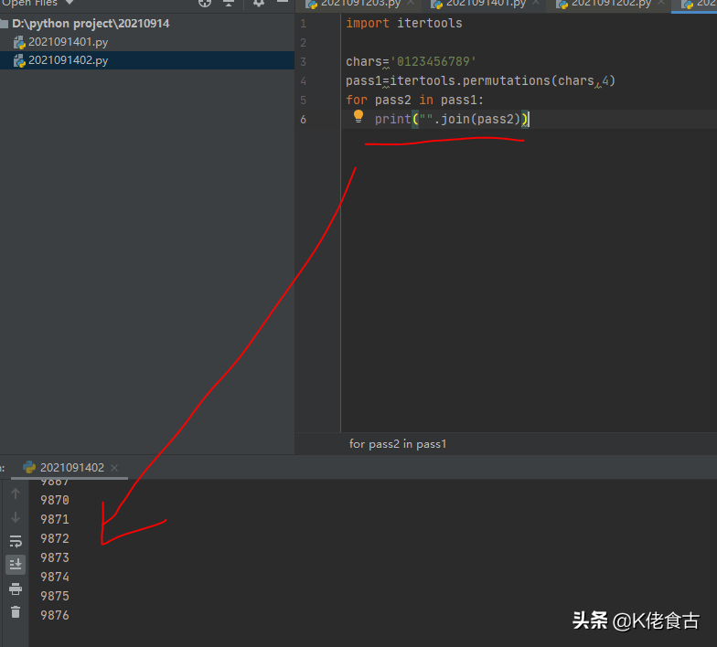Click the collapse all icon in project panel
Image resolution: width=717 pixels, height=647 pixels.
click(x=230, y=4)
